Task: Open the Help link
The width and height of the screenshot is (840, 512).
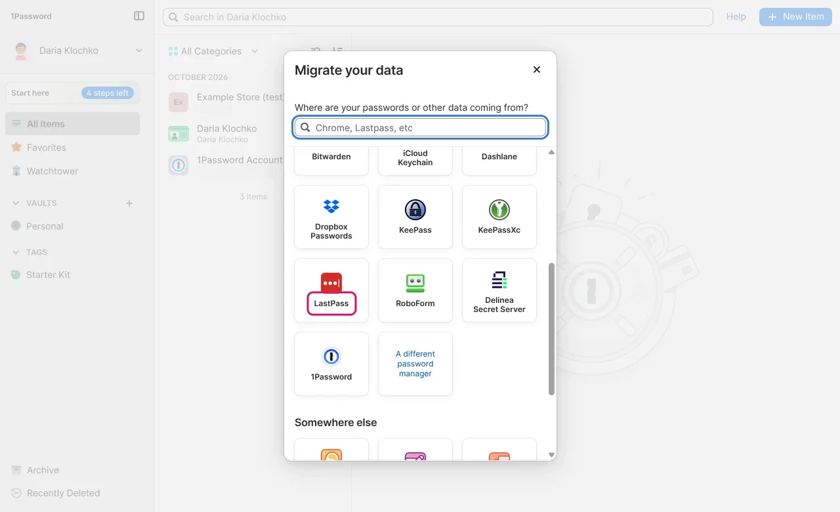Action: click(x=736, y=16)
